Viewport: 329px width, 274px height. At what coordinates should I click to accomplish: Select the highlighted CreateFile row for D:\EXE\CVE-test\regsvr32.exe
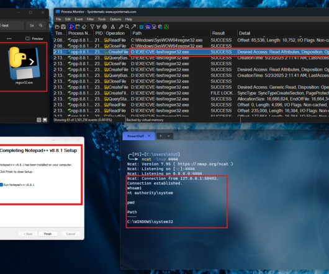coord(191,51)
